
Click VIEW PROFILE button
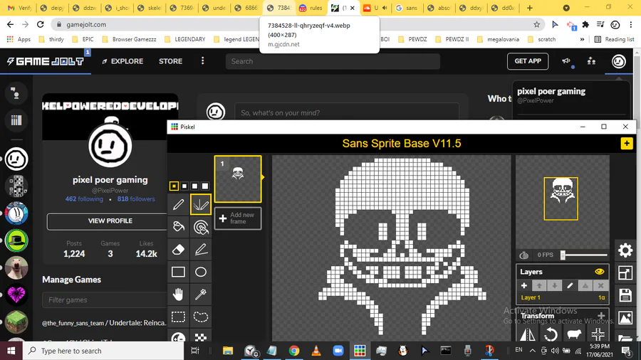coord(110,221)
